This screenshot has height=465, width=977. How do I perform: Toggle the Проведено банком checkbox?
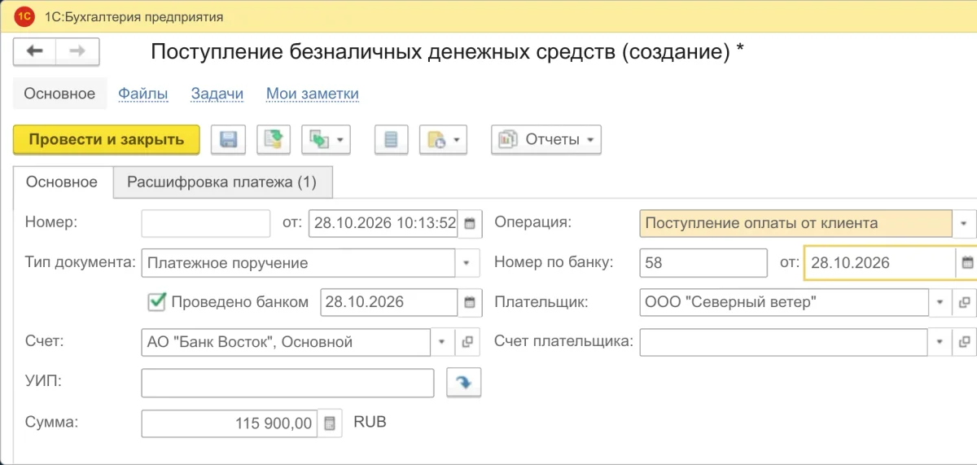coord(157,302)
